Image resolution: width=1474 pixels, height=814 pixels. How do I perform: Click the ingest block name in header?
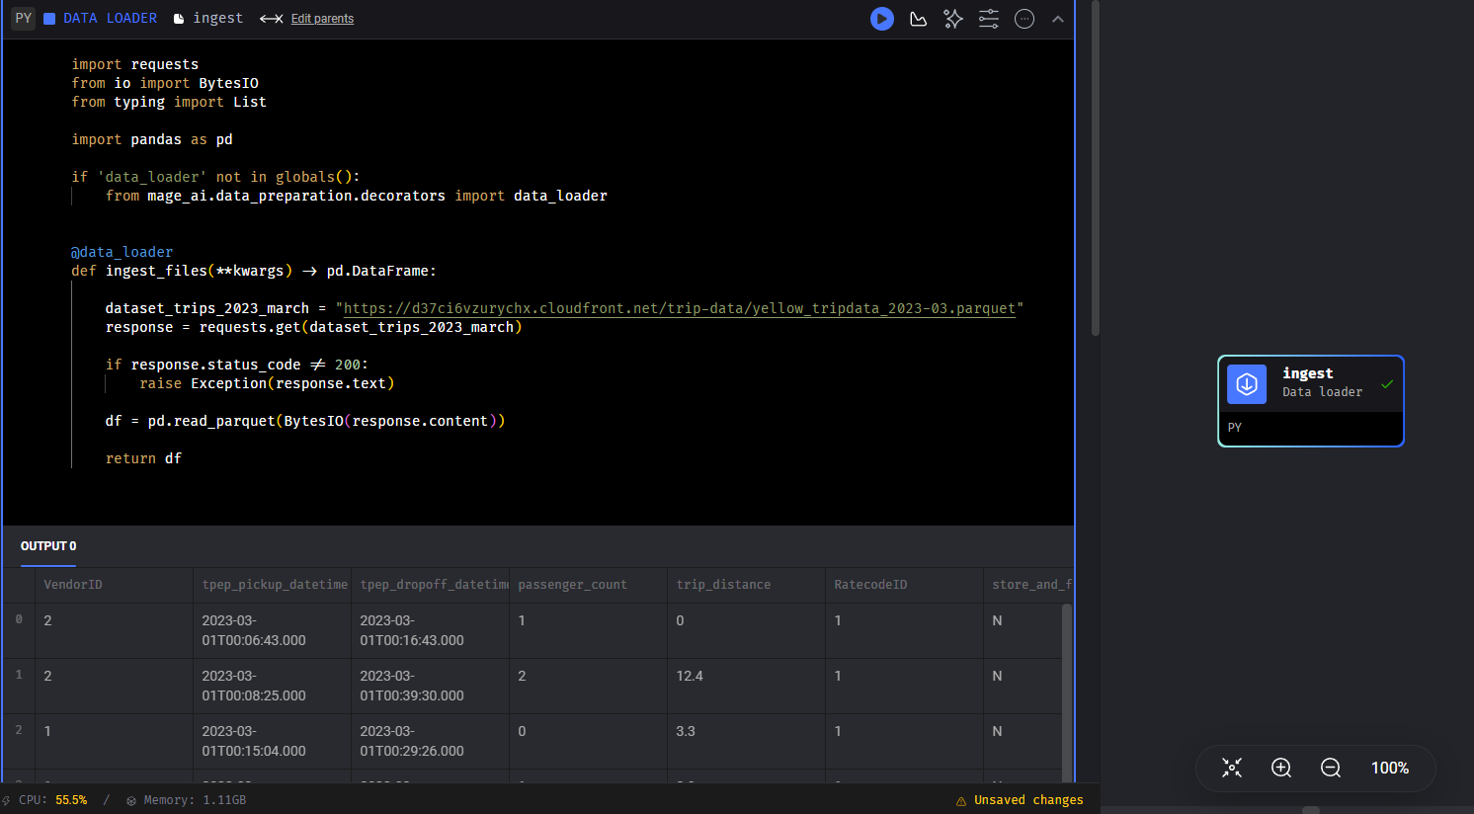click(x=218, y=18)
